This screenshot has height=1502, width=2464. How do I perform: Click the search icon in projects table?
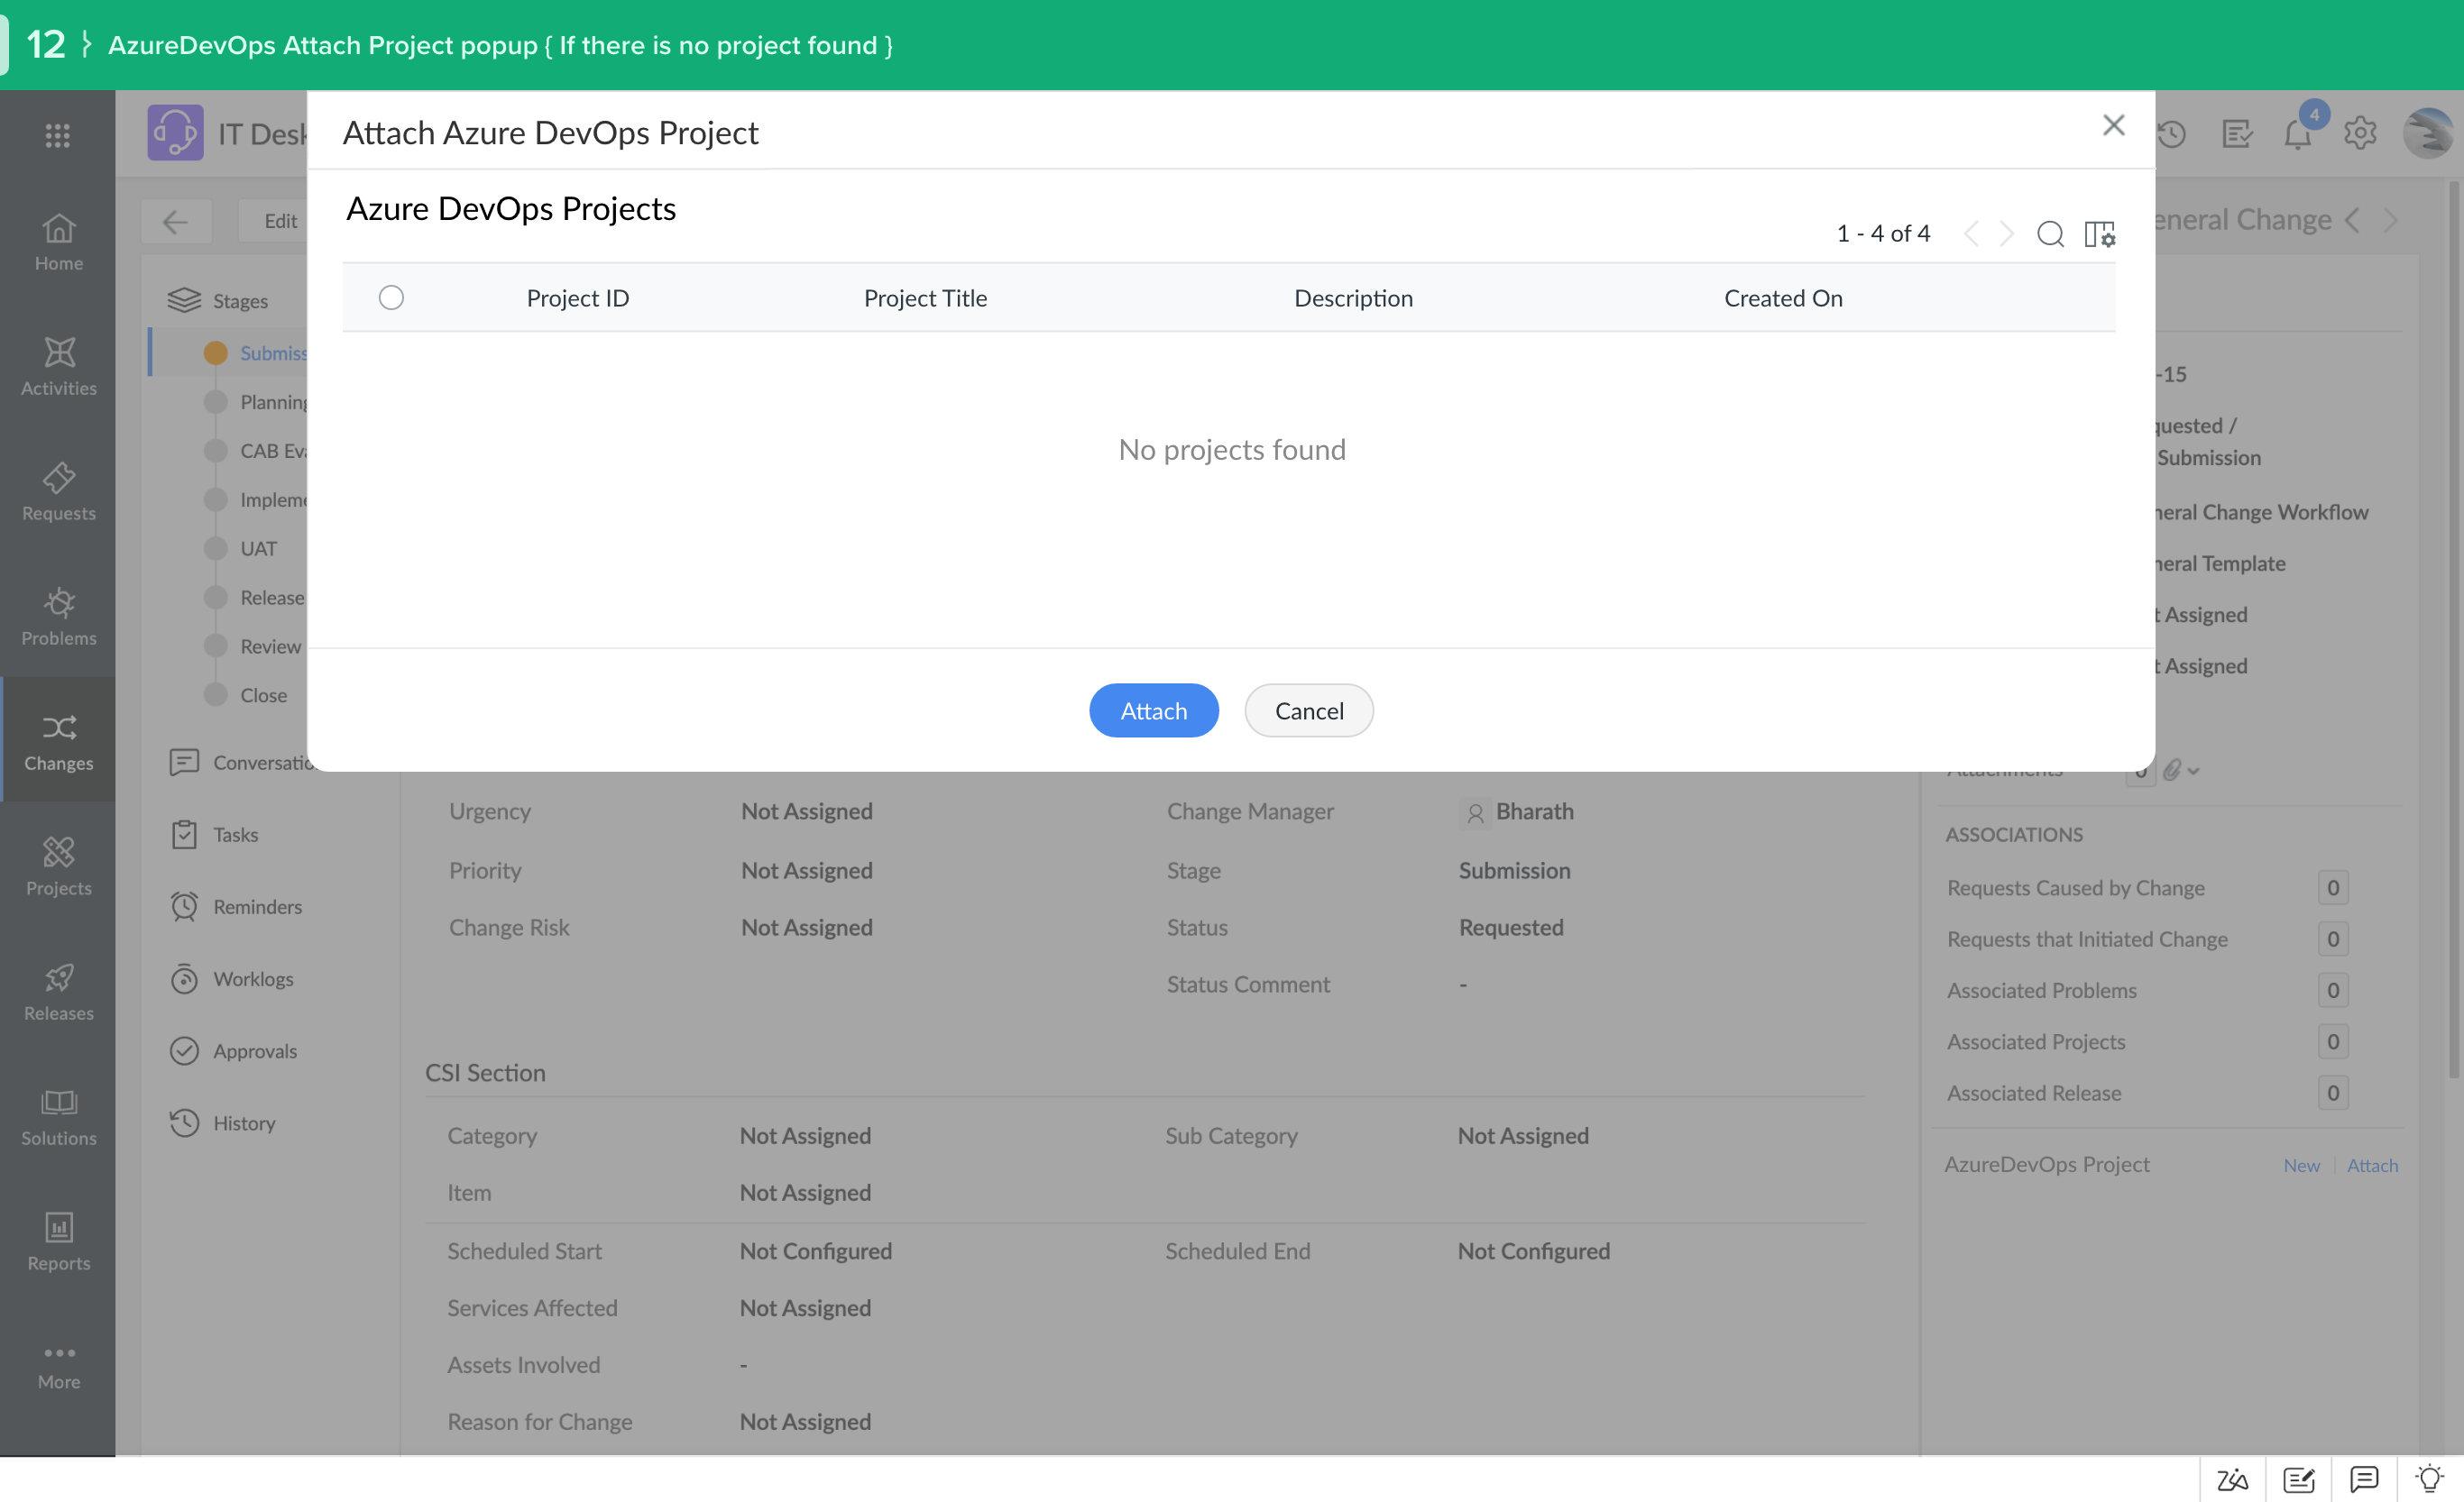click(2050, 234)
